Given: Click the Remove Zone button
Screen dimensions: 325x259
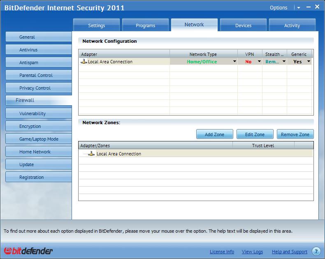Looking at the screenshot, I should (x=295, y=134).
